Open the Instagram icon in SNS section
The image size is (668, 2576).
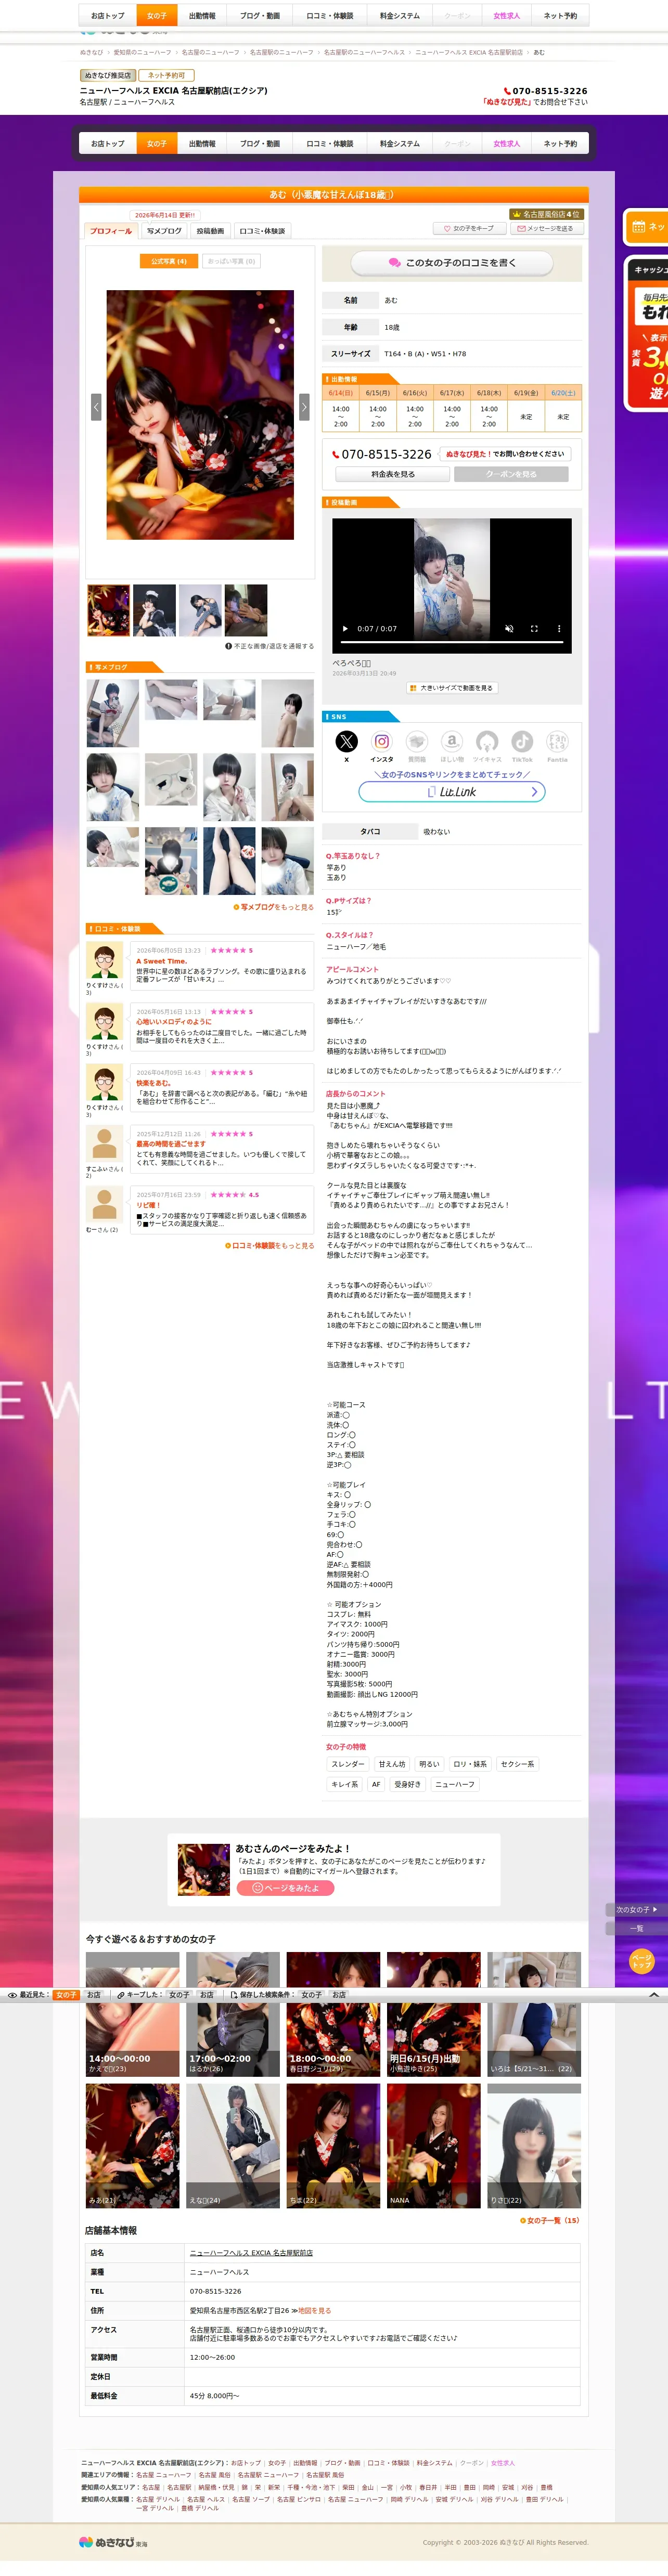point(381,741)
